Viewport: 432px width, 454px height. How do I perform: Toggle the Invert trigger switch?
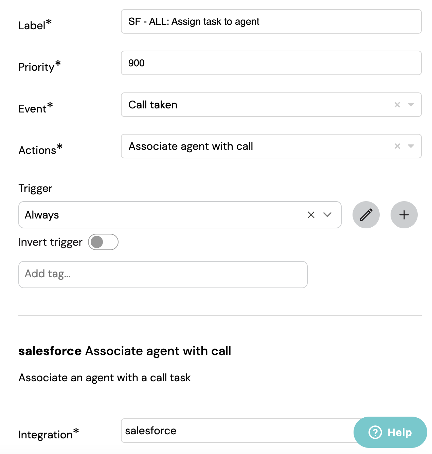[103, 242]
